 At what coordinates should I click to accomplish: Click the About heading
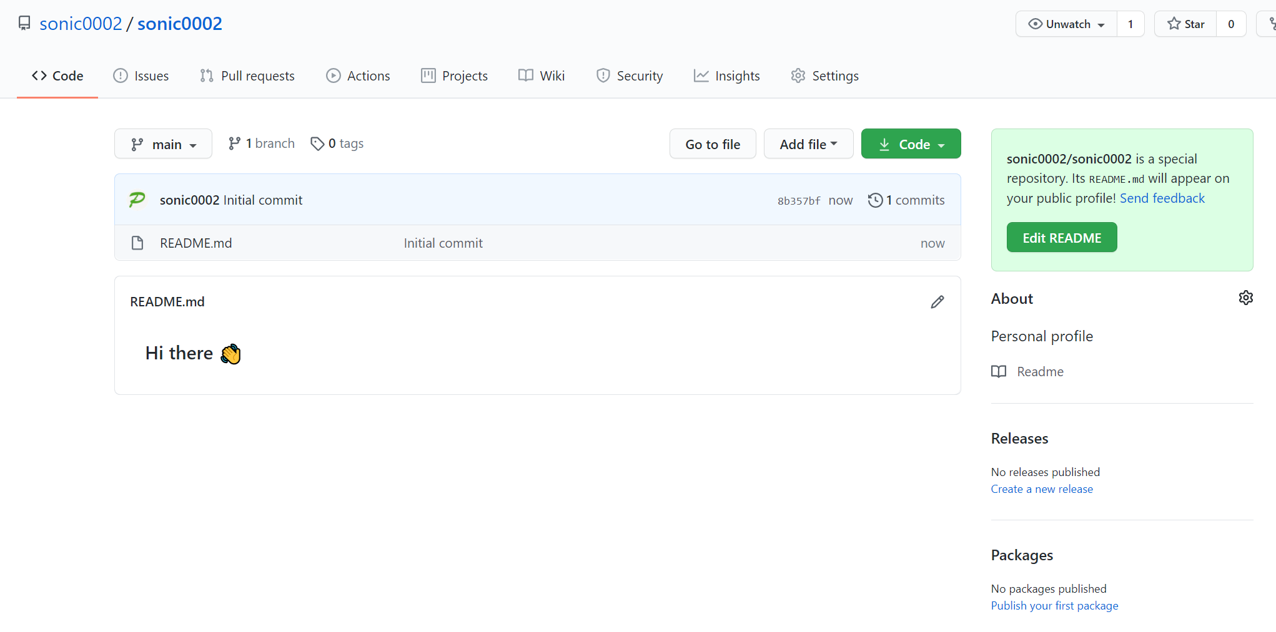(x=1012, y=299)
